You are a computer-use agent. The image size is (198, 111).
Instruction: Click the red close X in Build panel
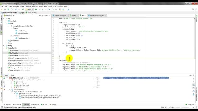pyautogui.click(x=4, y=90)
